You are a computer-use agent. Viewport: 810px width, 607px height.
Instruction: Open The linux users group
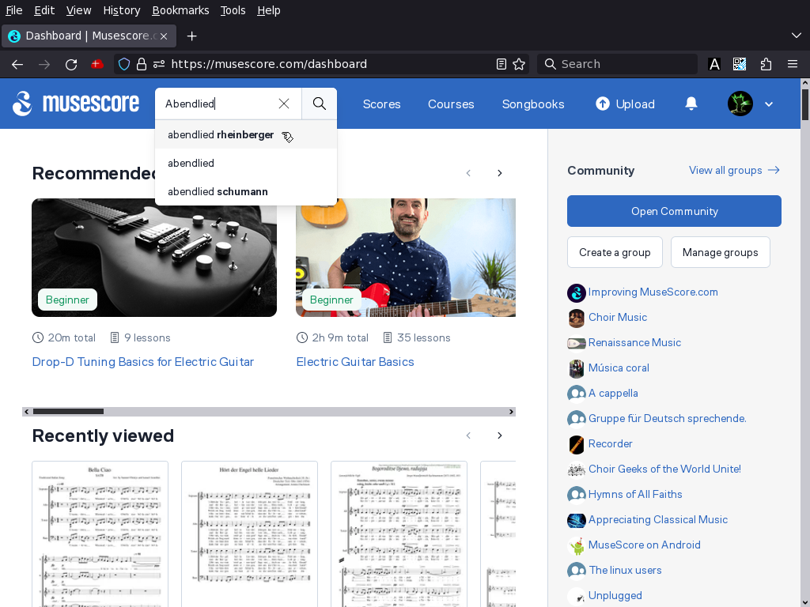pos(625,571)
